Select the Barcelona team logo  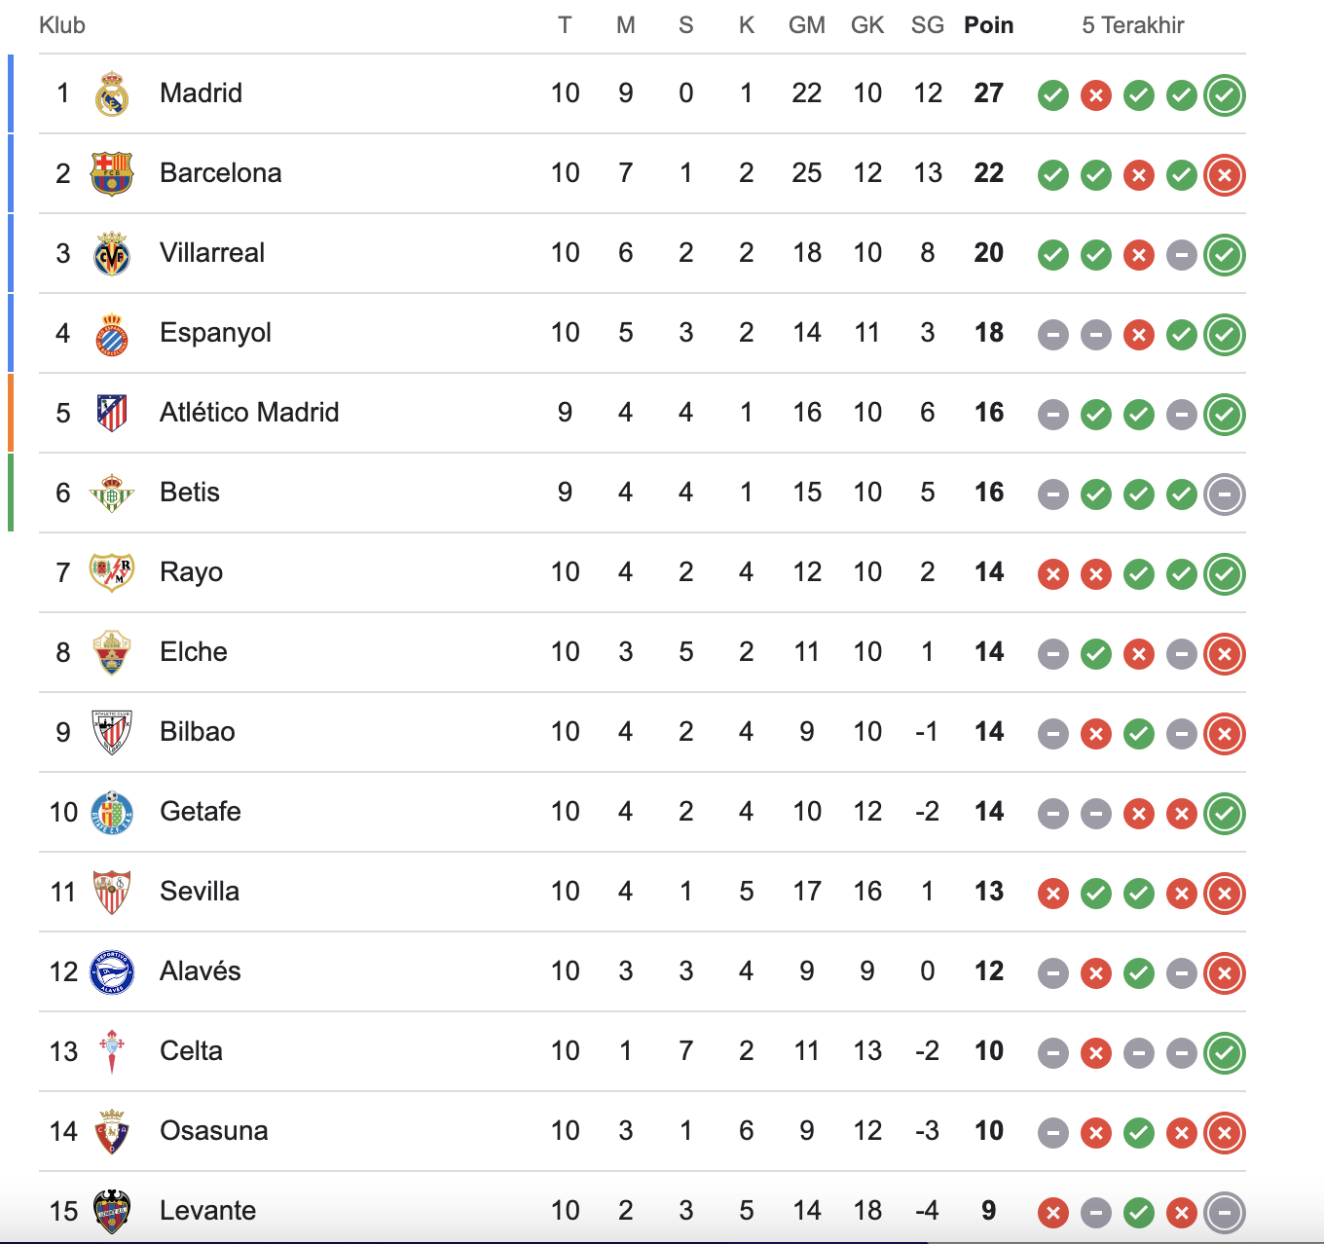109,172
